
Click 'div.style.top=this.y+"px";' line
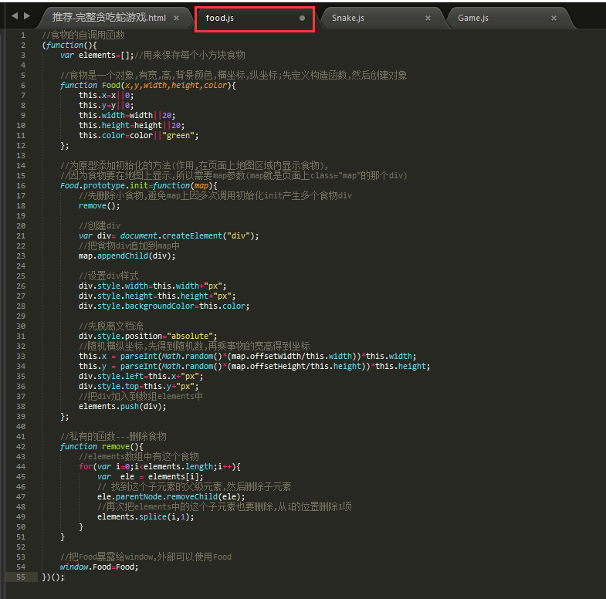(x=139, y=387)
